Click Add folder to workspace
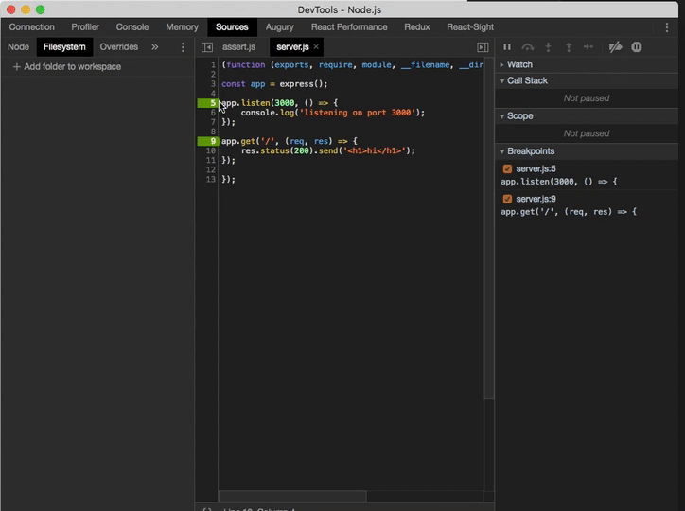Screen dimensions: 685x511 coord(66,67)
